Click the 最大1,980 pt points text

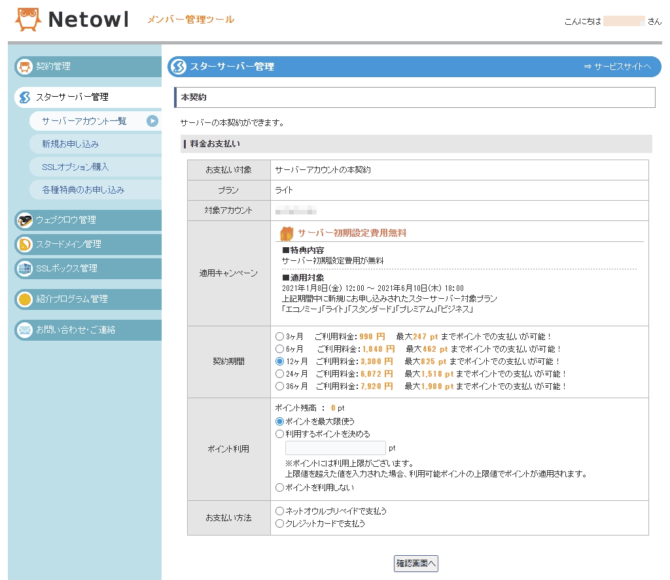(x=429, y=386)
